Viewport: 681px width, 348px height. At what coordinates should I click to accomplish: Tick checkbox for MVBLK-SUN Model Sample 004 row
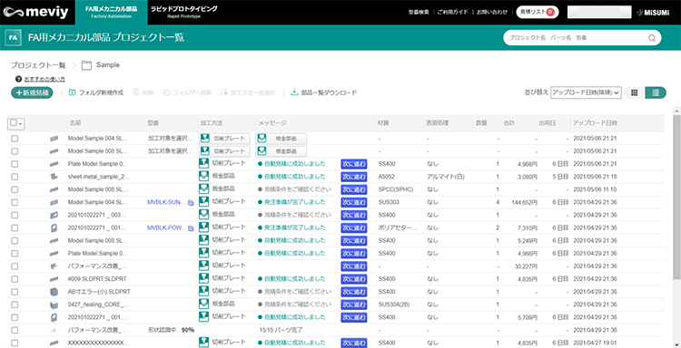(15, 202)
